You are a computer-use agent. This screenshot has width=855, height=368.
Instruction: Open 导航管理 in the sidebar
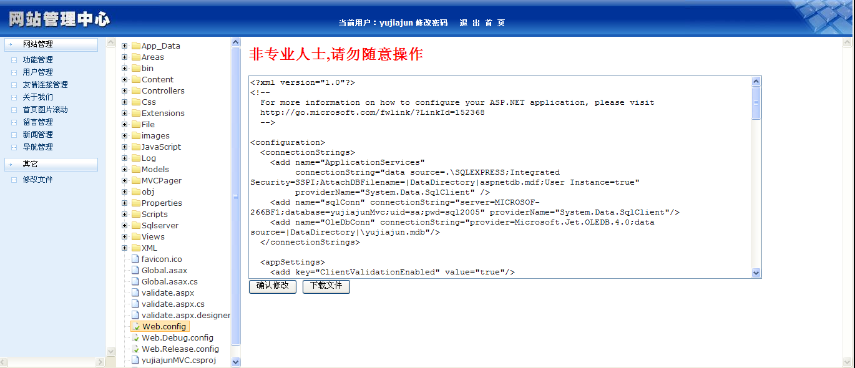pyautogui.click(x=37, y=147)
